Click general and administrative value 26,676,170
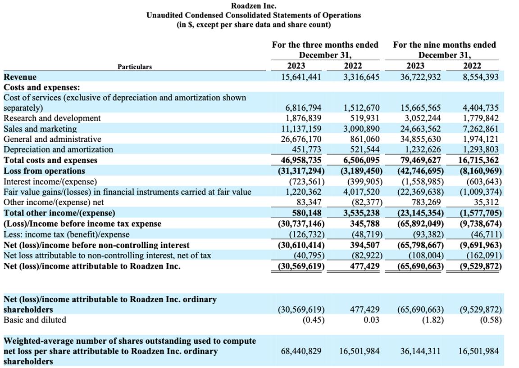 click(x=301, y=139)
